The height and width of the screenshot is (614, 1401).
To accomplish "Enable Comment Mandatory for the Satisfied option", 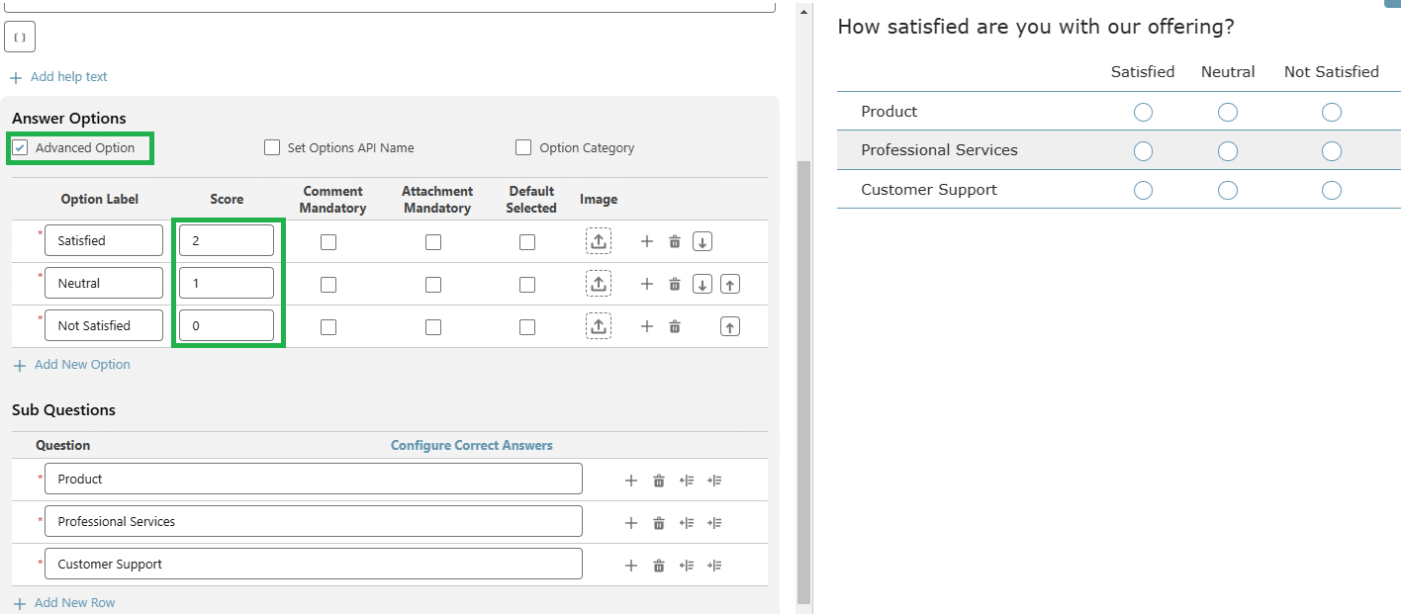I will [x=328, y=240].
